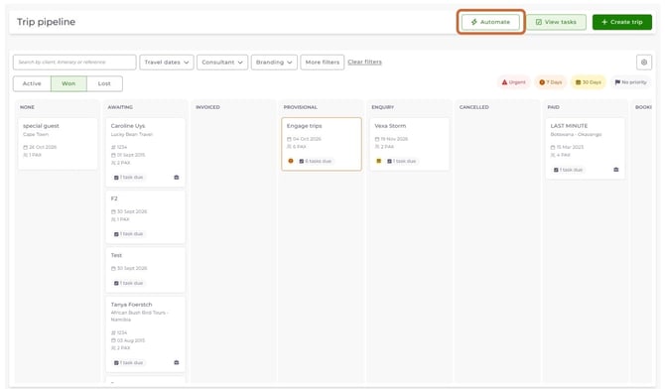
Task: Click briefcase icon on Caroline Uys card
Action: pyautogui.click(x=177, y=178)
